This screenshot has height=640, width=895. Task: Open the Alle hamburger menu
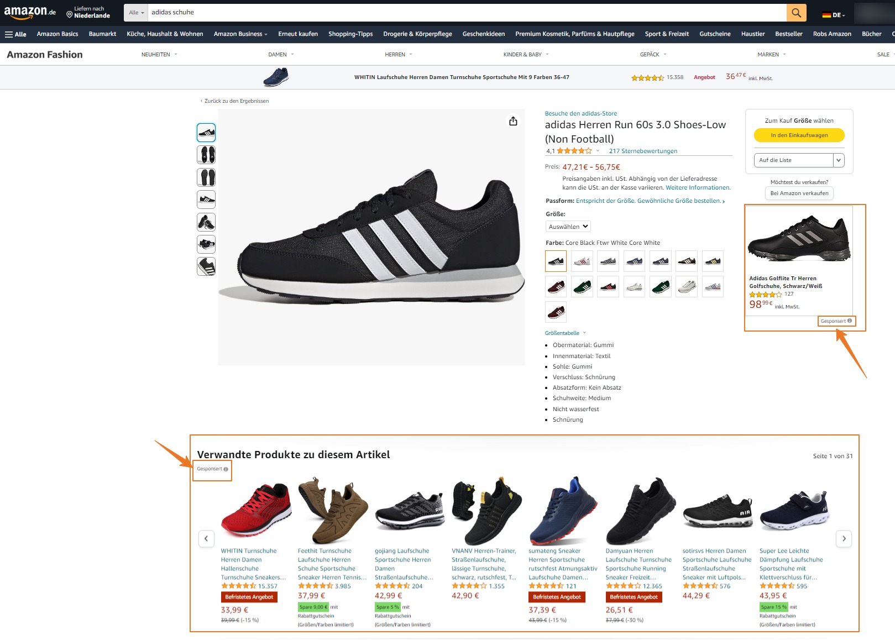[15, 34]
